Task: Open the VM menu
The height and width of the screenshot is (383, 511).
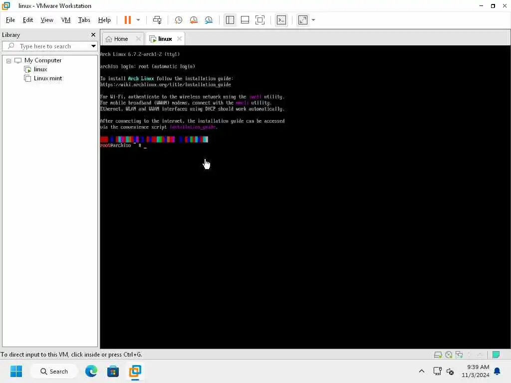Action: 66,20
